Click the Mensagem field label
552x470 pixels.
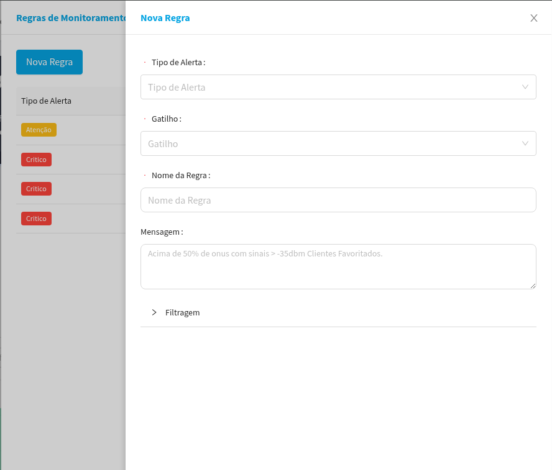coord(162,232)
